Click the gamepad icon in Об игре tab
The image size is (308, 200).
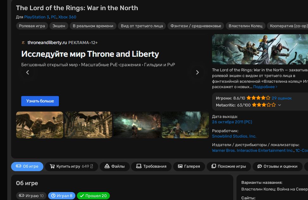tap(18, 166)
